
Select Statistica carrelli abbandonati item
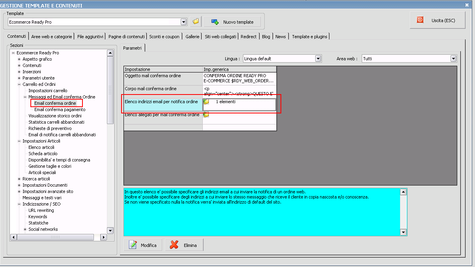click(56, 122)
